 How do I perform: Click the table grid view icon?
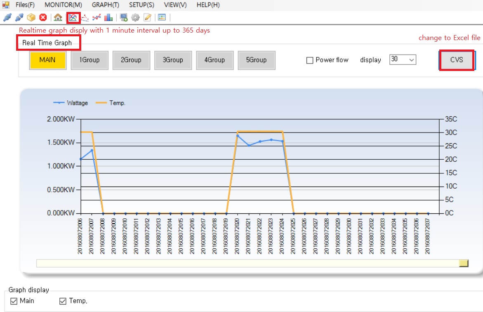click(162, 18)
